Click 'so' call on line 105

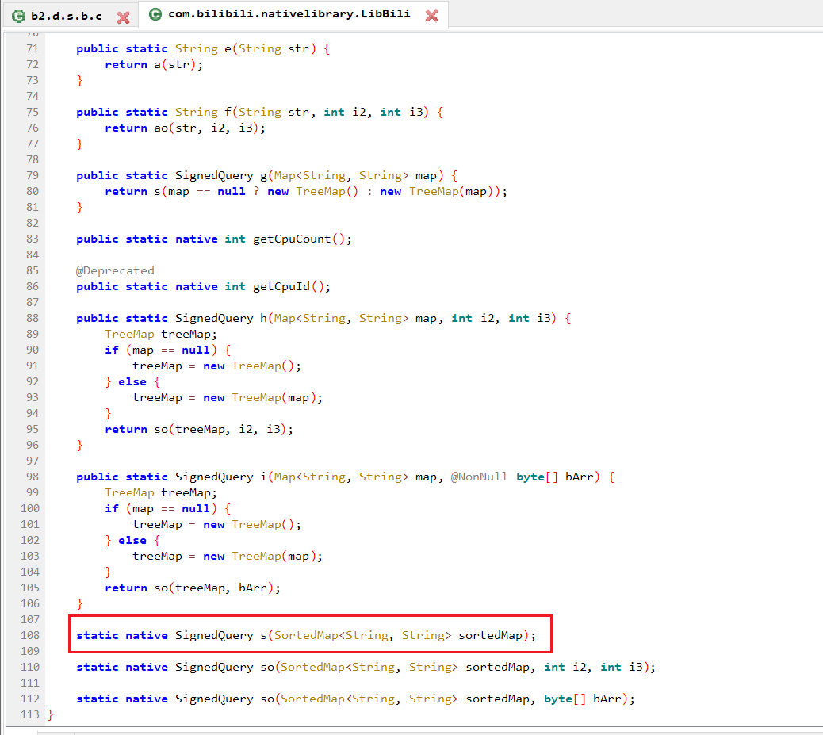(x=161, y=588)
